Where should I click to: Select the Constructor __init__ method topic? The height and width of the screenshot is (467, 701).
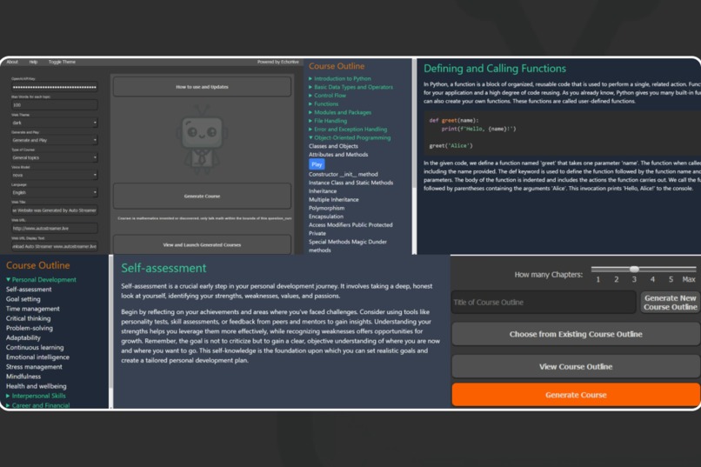(343, 174)
